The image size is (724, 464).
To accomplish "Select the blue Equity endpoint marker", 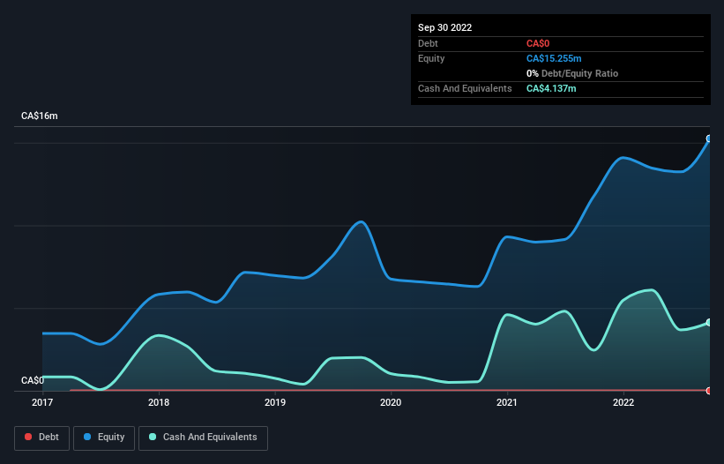I will 709,138.
